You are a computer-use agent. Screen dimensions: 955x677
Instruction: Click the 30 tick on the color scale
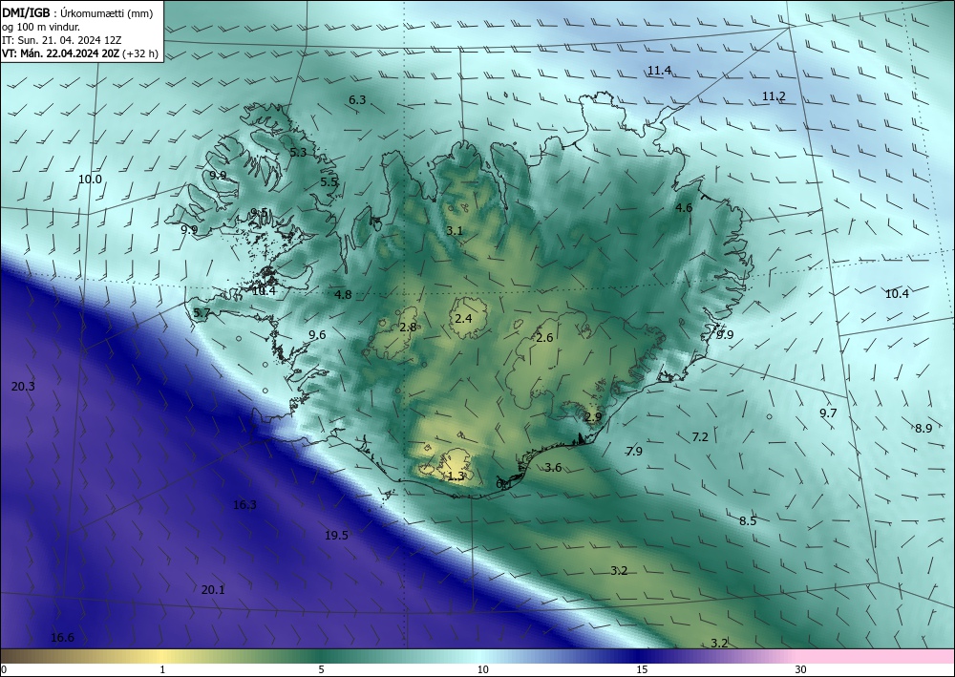[801, 669]
